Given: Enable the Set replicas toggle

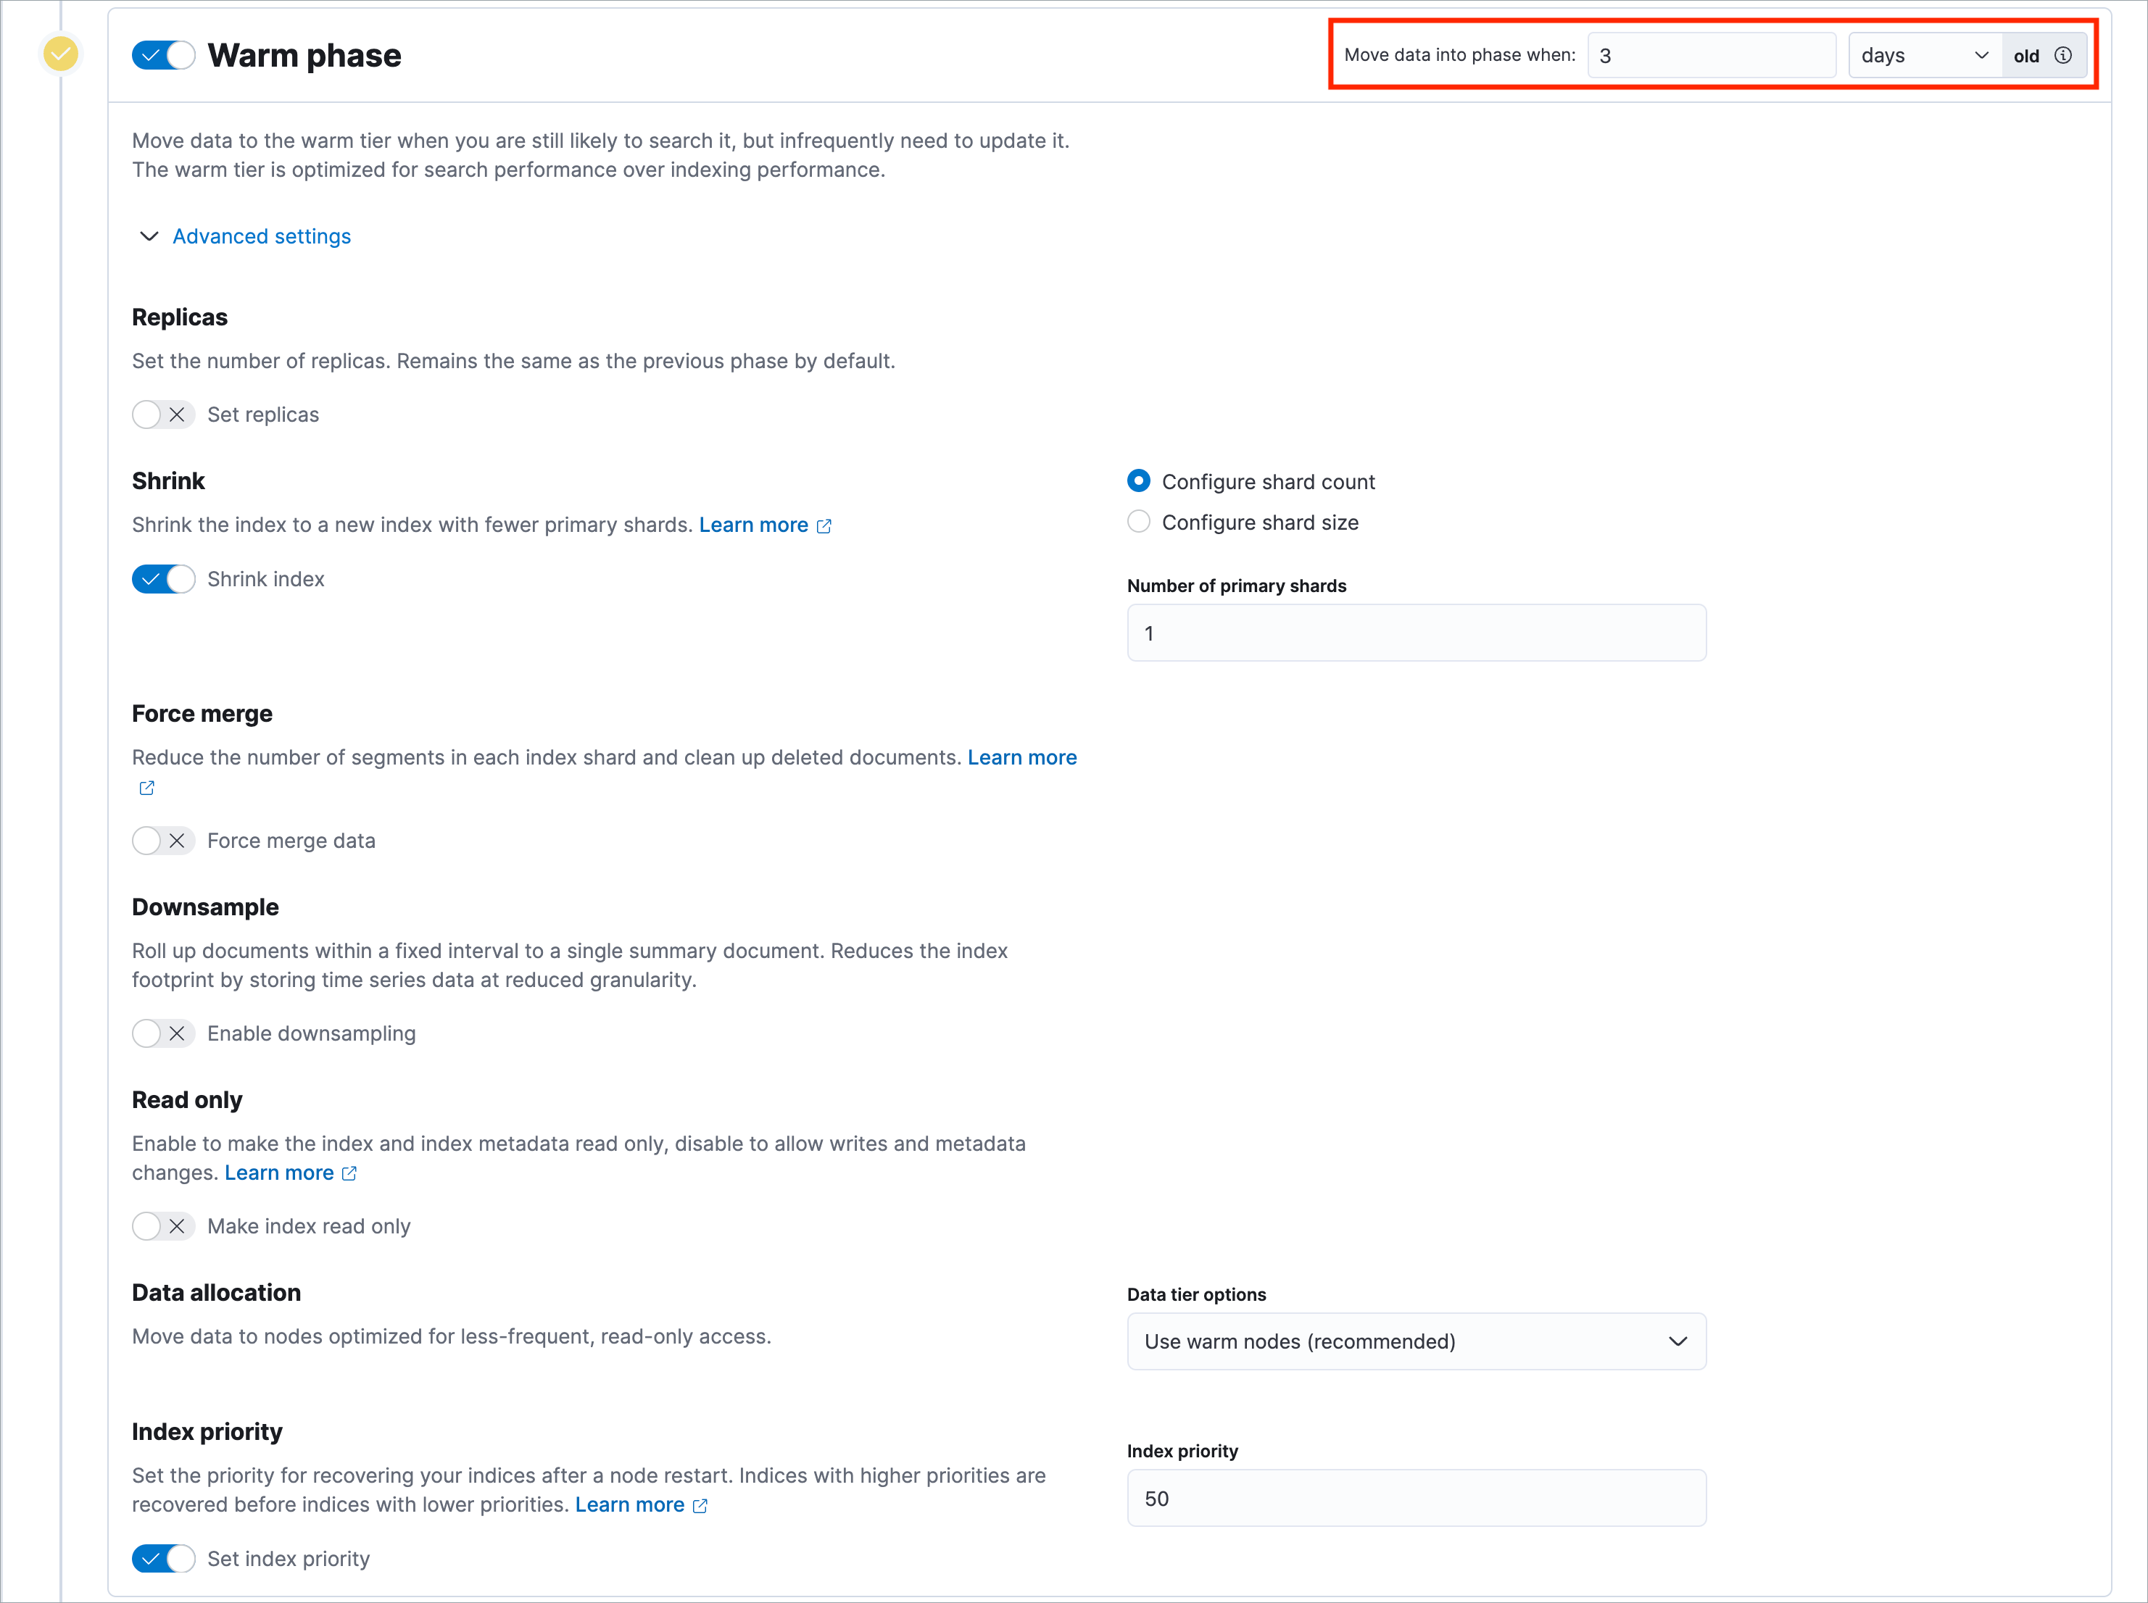Looking at the screenshot, I should (163, 415).
